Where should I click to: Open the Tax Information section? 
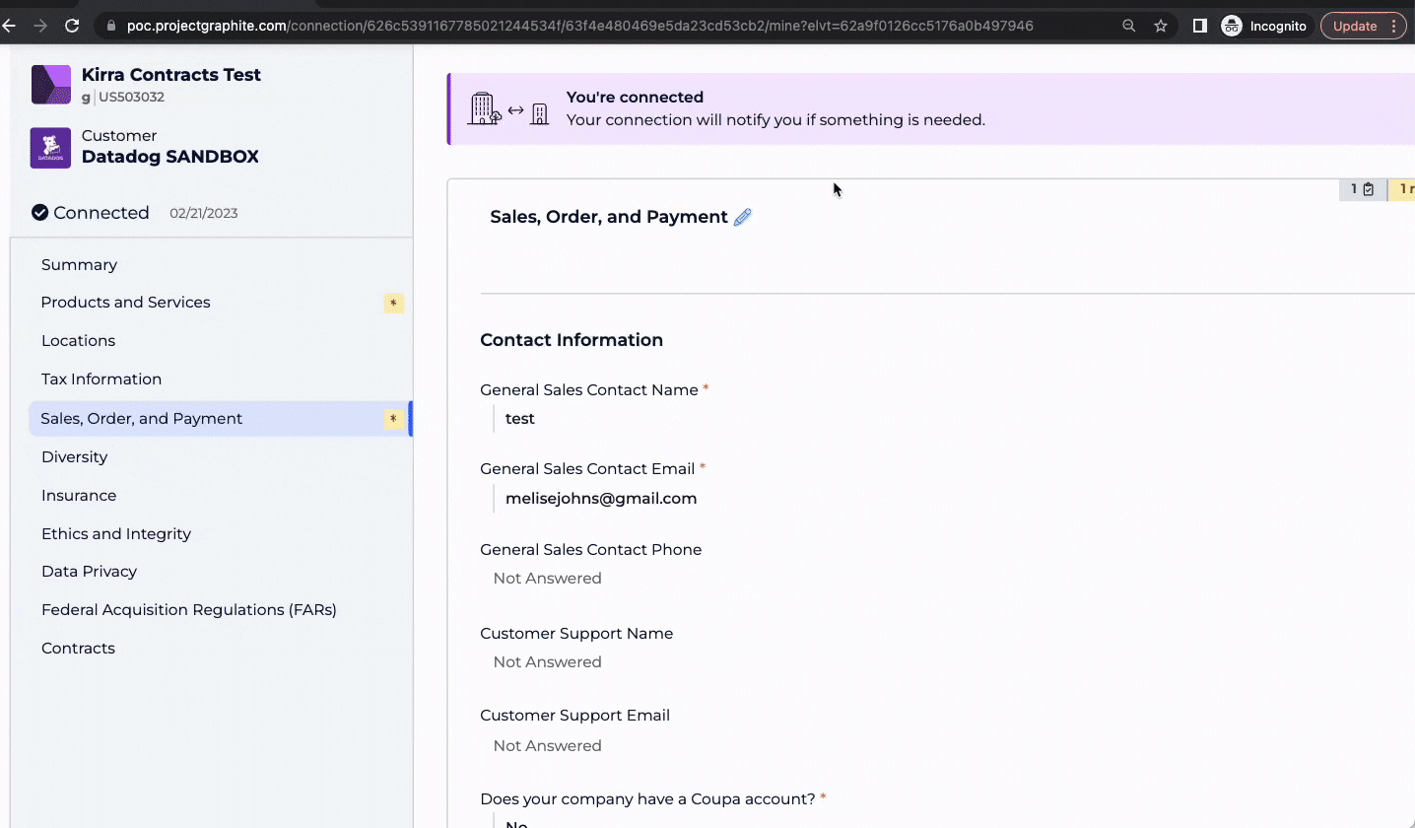tap(101, 379)
